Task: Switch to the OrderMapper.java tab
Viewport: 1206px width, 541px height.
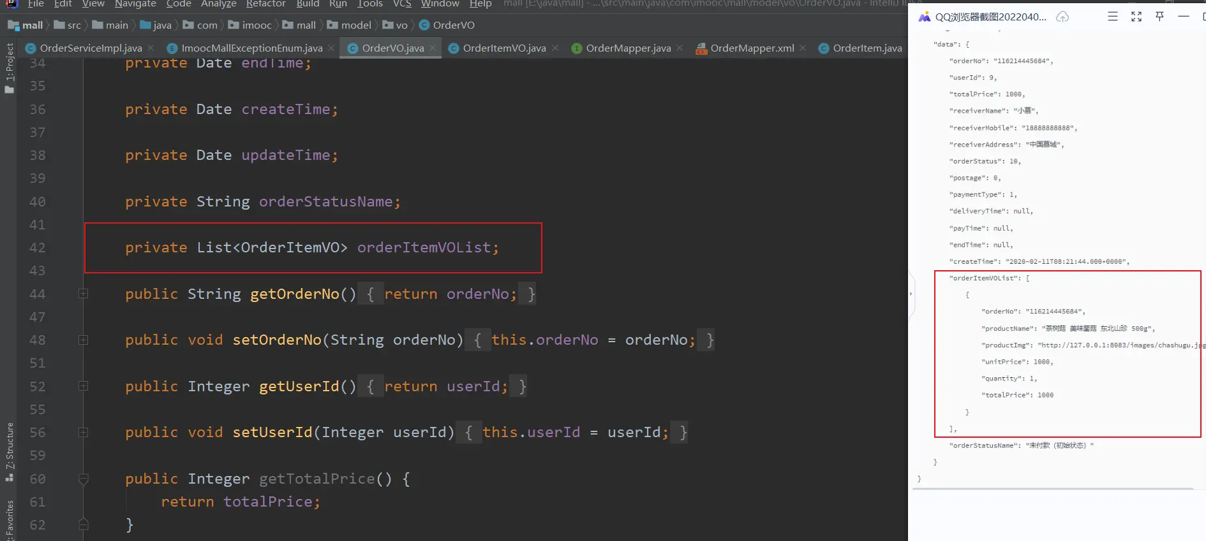Action: (628, 48)
